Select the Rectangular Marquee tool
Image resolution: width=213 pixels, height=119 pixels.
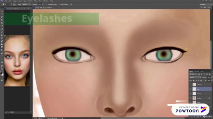coord(2,14)
